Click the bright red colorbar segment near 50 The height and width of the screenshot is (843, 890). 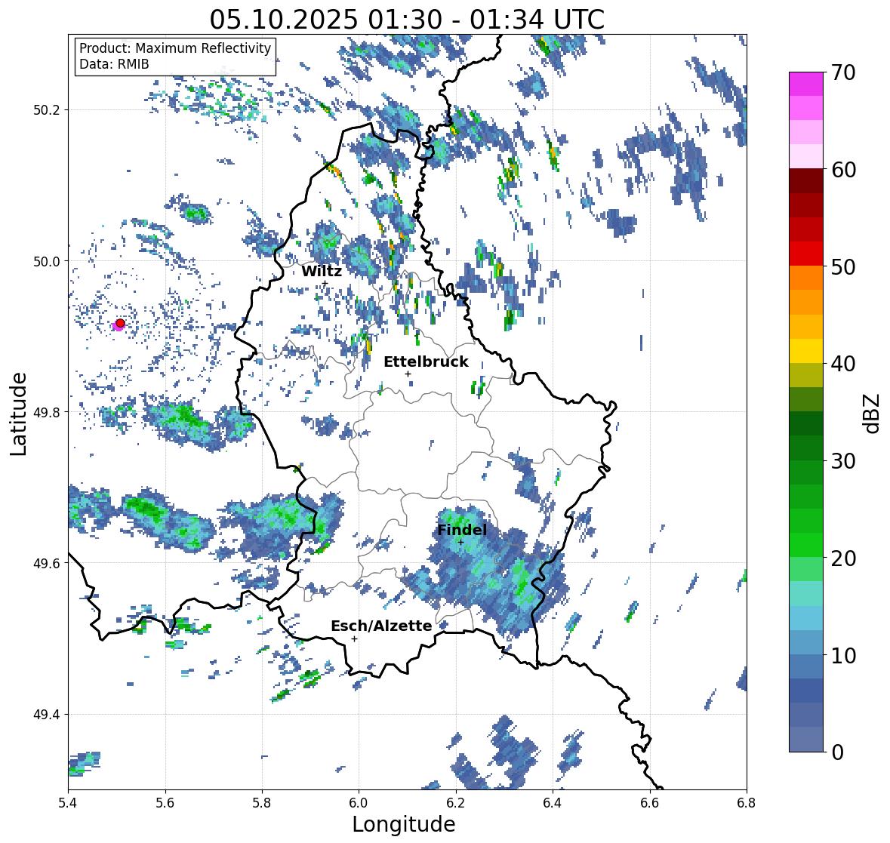(x=806, y=254)
